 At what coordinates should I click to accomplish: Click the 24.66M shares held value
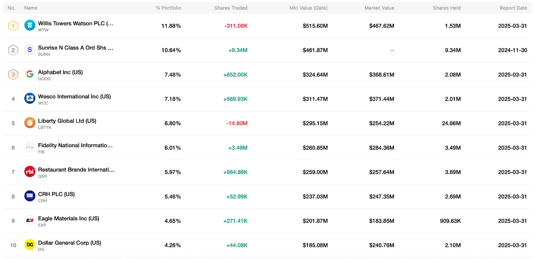click(x=451, y=124)
